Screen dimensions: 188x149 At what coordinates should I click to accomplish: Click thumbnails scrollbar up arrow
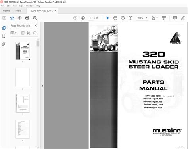coord(38,40)
